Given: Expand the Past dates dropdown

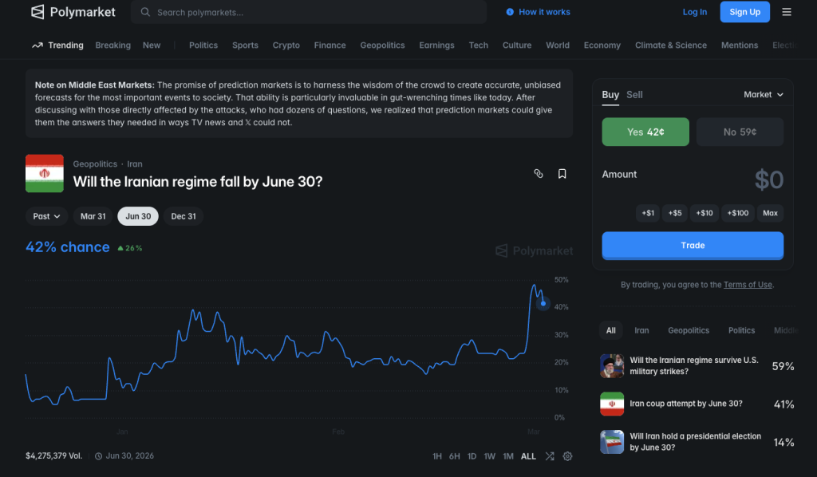Looking at the screenshot, I should [46, 216].
